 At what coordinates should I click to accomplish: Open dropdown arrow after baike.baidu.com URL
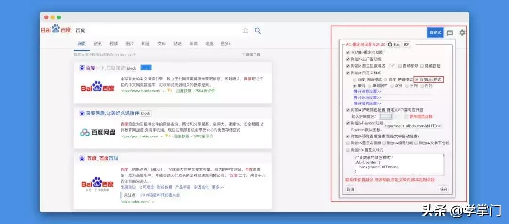click(153, 202)
